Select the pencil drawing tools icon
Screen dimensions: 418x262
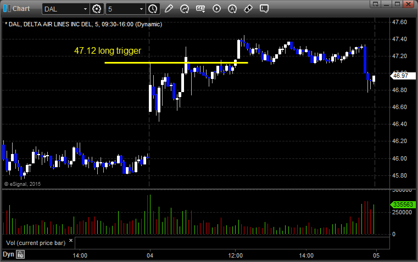coord(169,9)
